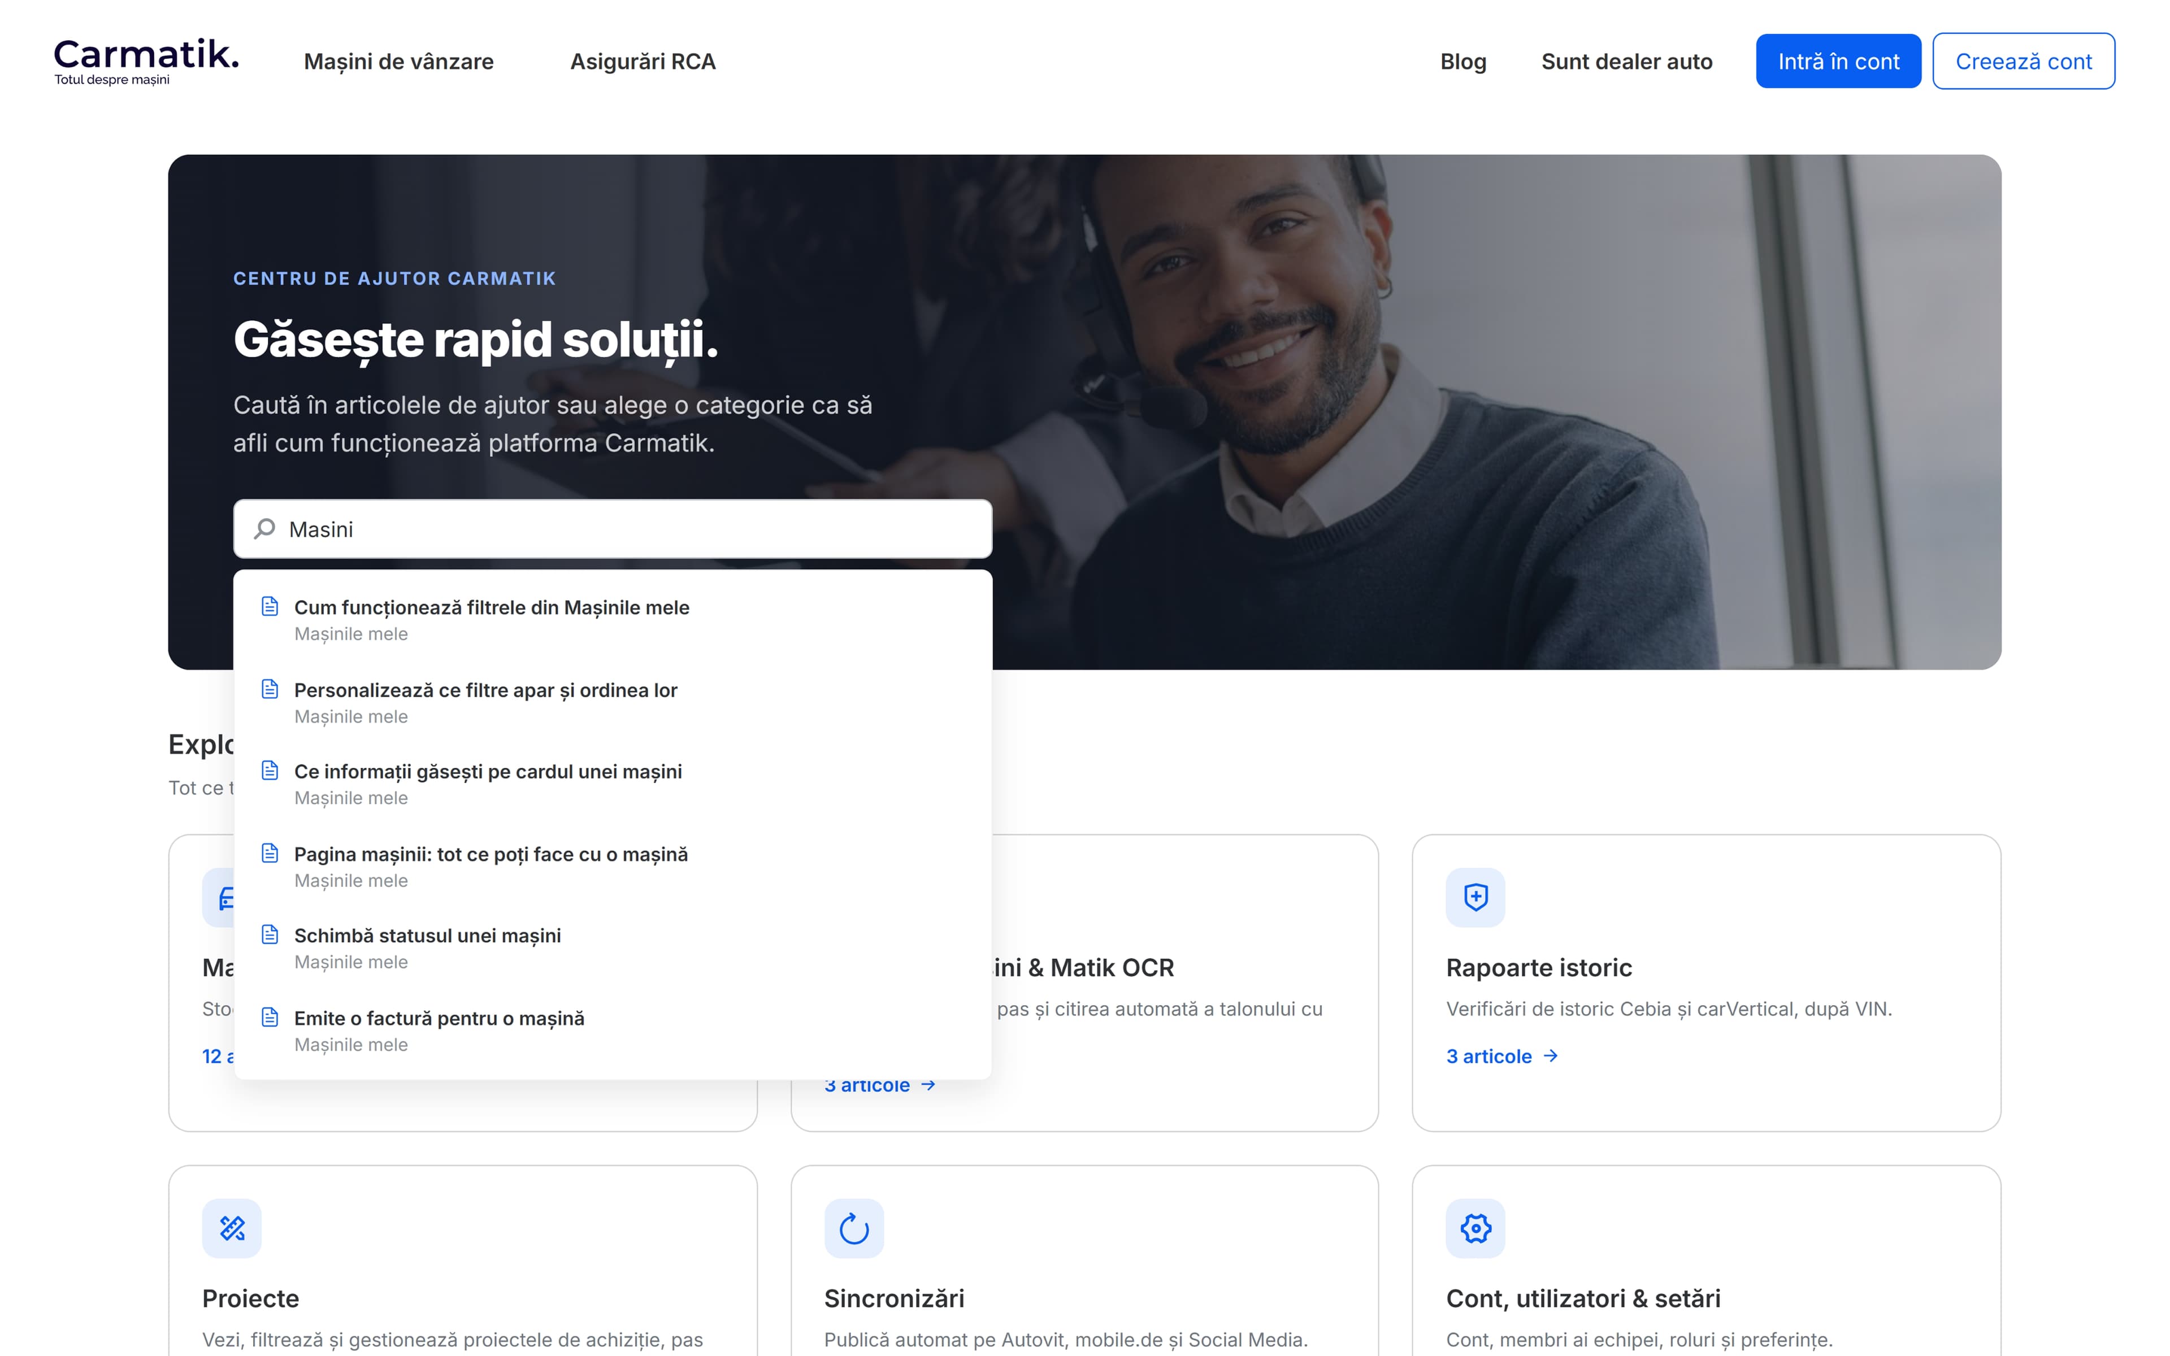Image resolution: width=2170 pixels, height=1356 pixels.
Task: Open result 'Personalizează ce filtre apar și ordinea lor'
Action: [x=613, y=702]
